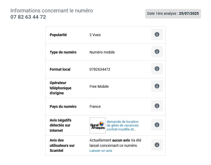Click the info icon for Format local
The height and width of the screenshot is (165, 211).
157,69
